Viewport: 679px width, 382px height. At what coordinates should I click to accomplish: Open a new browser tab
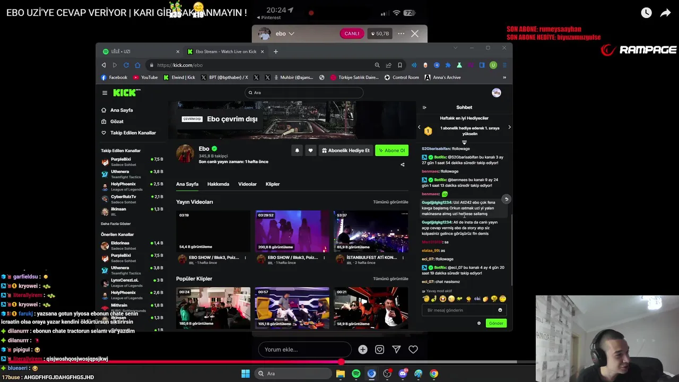pyautogui.click(x=275, y=51)
